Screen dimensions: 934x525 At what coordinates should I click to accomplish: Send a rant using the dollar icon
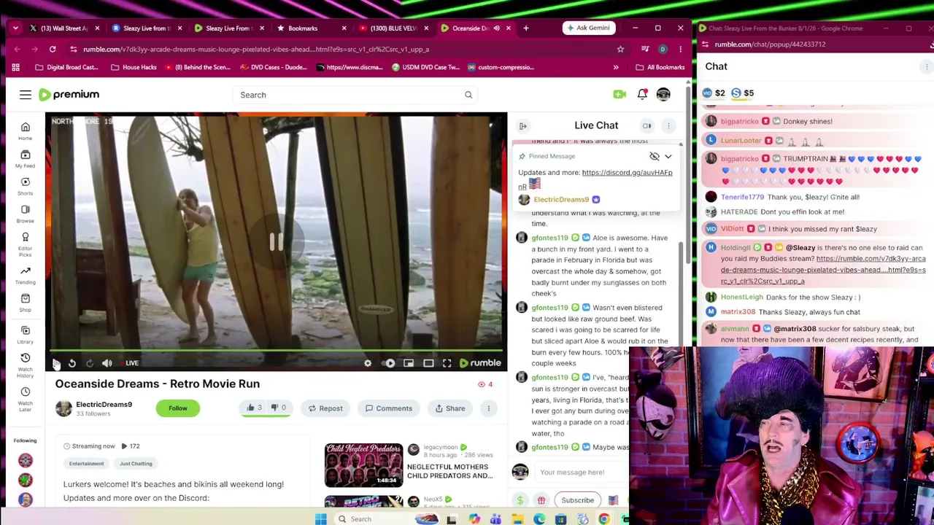(520, 500)
